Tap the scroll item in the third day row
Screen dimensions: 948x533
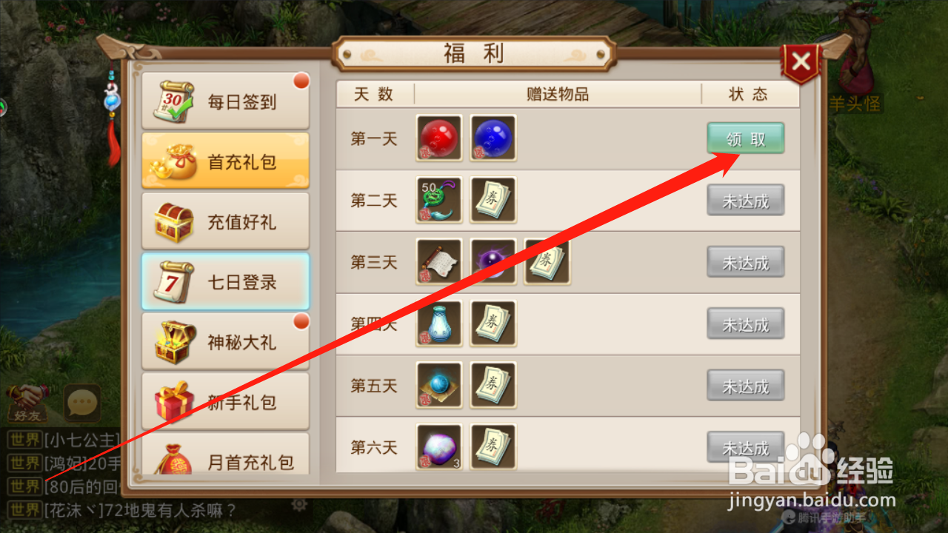[x=439, y=262]
